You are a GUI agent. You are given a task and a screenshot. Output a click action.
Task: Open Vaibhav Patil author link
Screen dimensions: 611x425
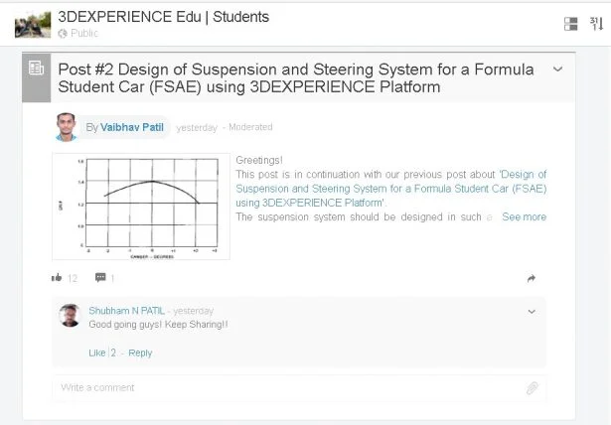click(132, 127)
